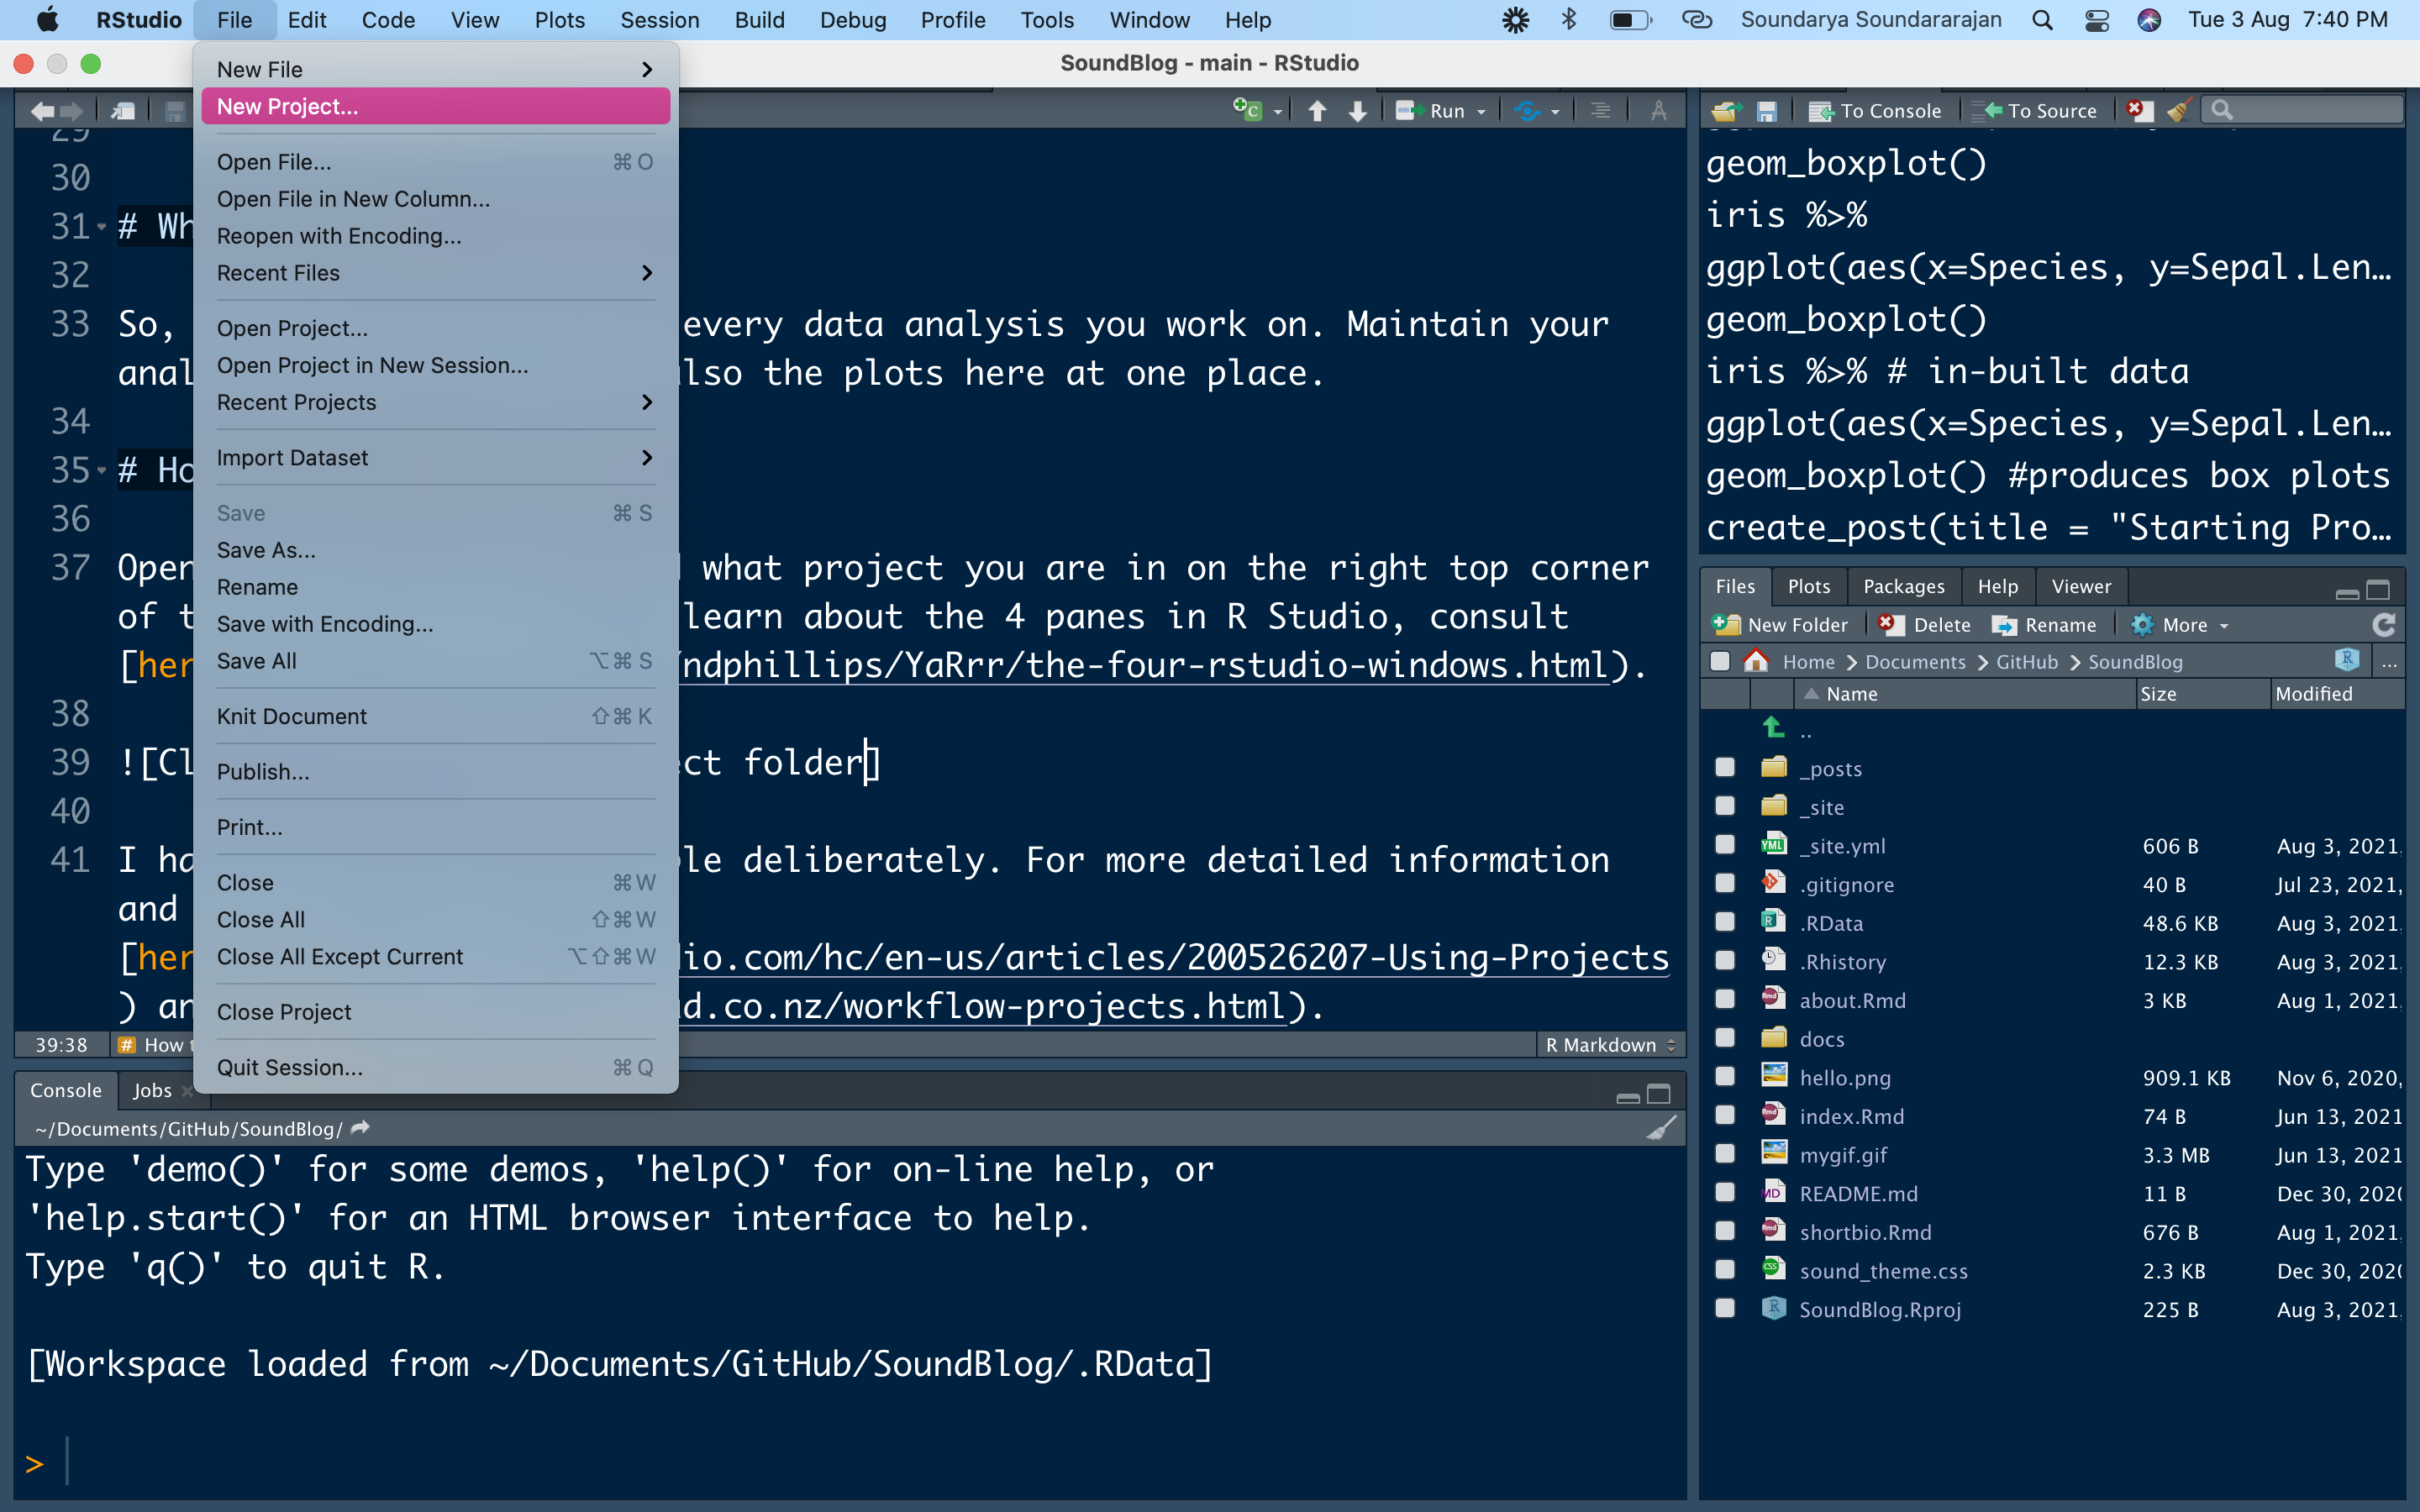2420x1512 pixels.
Task: Switch to the Plots tab
Action: click(1808, 586)
